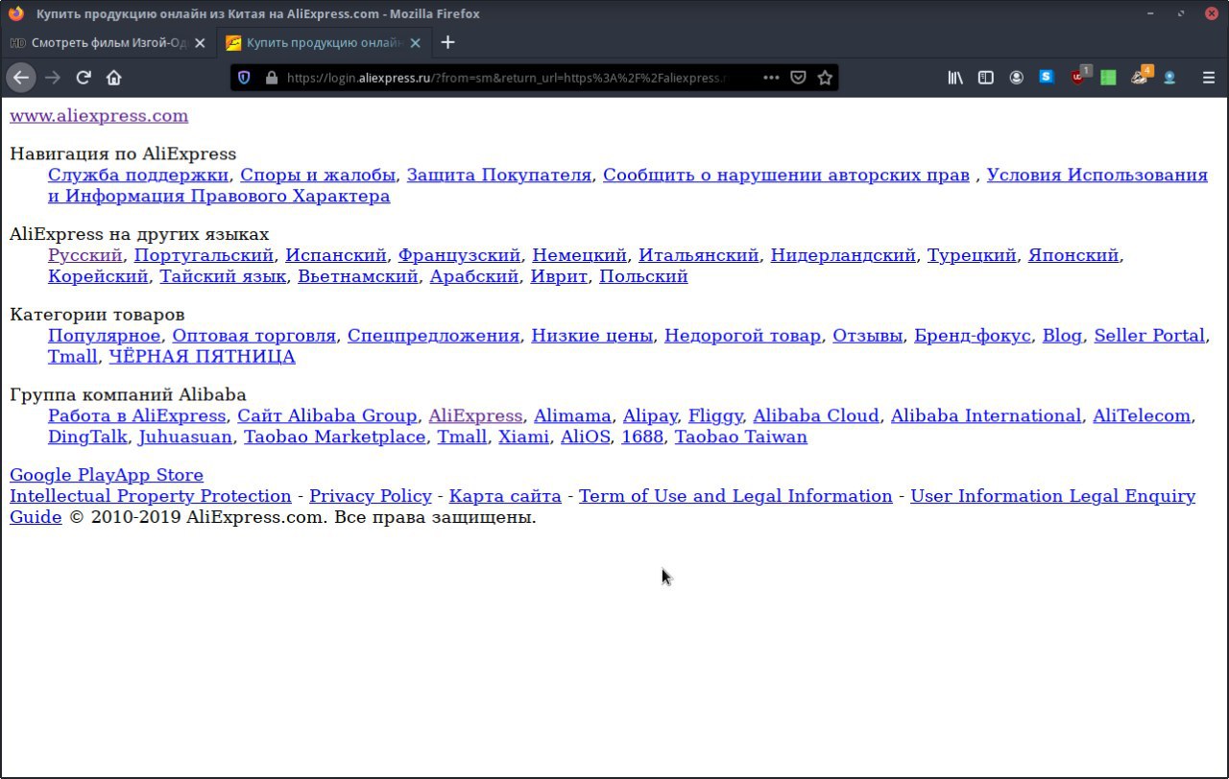Click the blue person extension icon

tap(1169, 78)
